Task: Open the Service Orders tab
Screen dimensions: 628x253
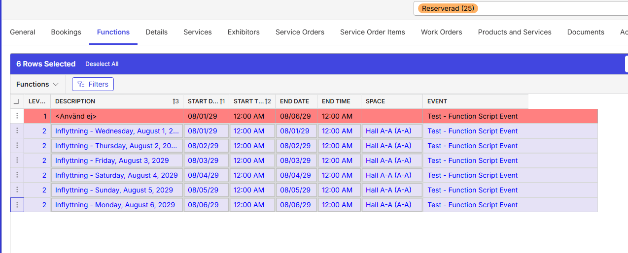Action: click(300, 32)
